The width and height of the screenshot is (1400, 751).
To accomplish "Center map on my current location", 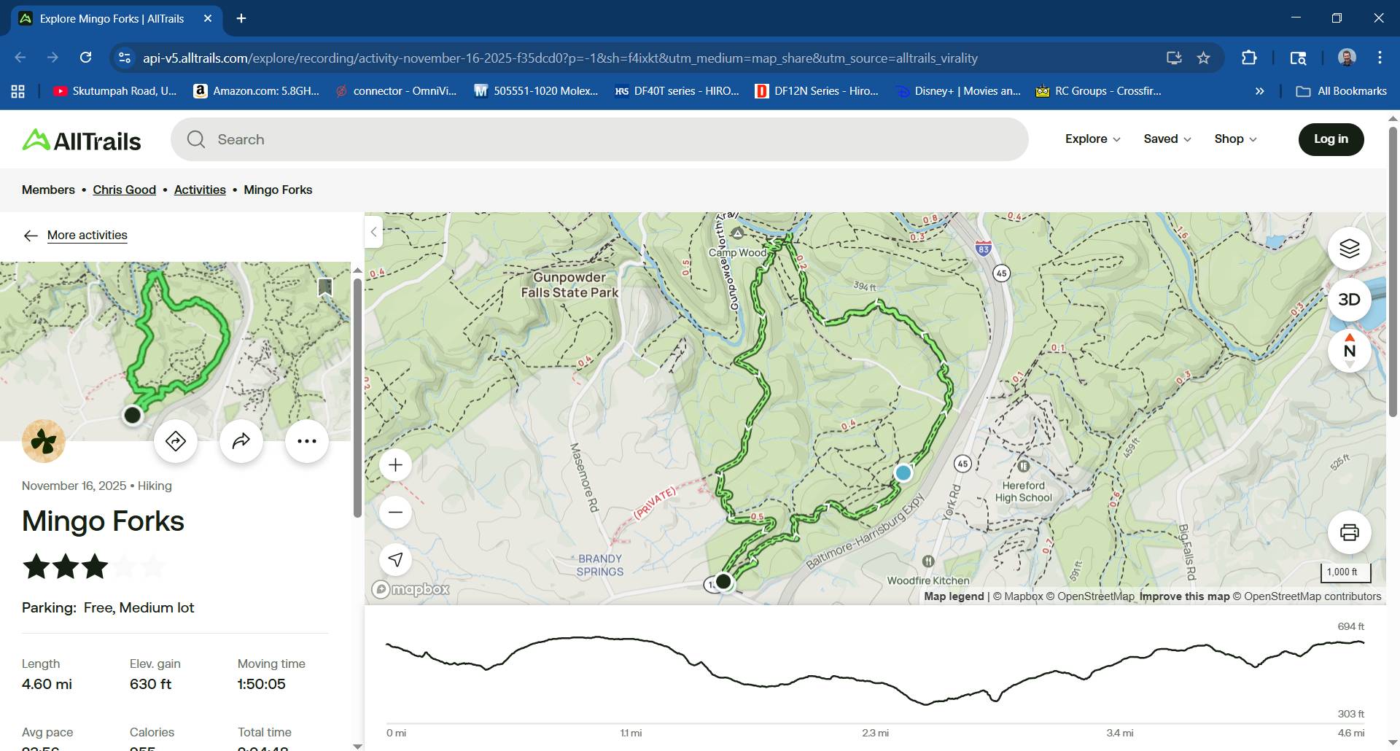I will 395,559.
